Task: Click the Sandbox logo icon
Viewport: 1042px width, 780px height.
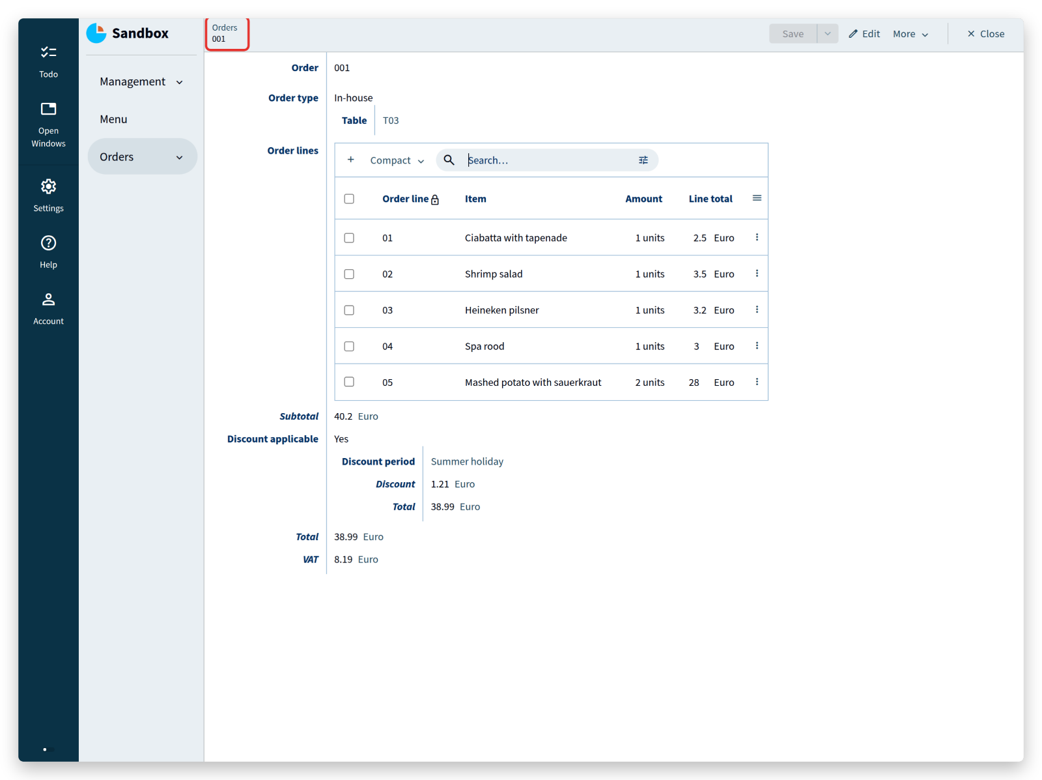Action: pos(96,33)
